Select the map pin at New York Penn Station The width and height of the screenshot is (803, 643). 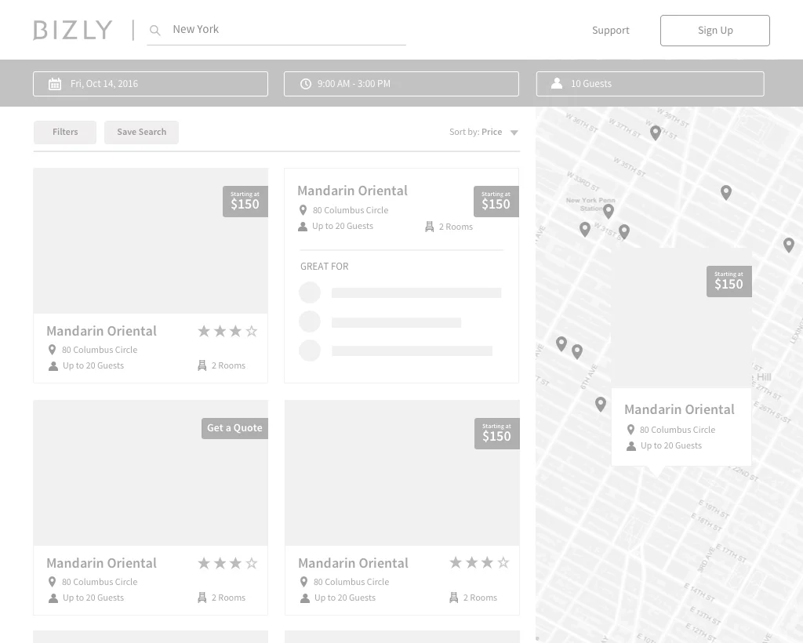click(609, 211)
